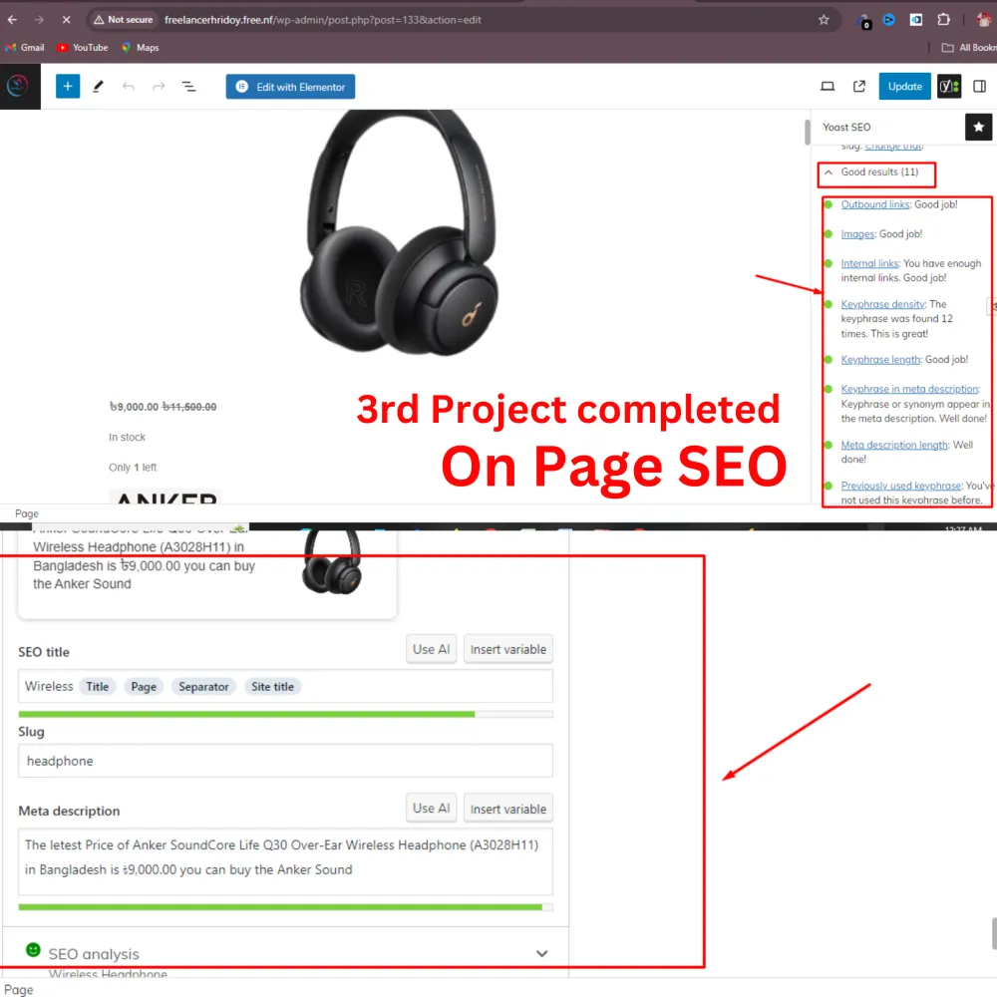
Task: Expand the SEO analysis section chevron
Action: click(541, 953)
